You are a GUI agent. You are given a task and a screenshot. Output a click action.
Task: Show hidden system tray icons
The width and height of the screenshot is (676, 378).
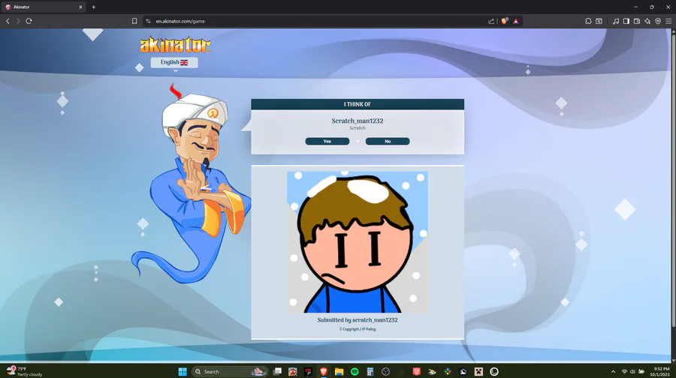pyautogui.click(x=613, y=371)
